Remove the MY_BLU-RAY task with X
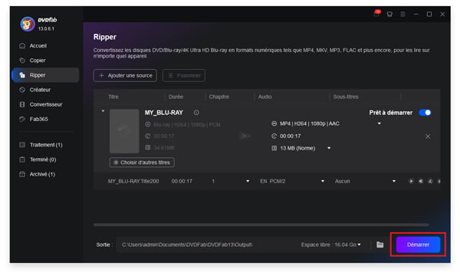Viewport: 460px width, 276px height. [x=428, y=136]
